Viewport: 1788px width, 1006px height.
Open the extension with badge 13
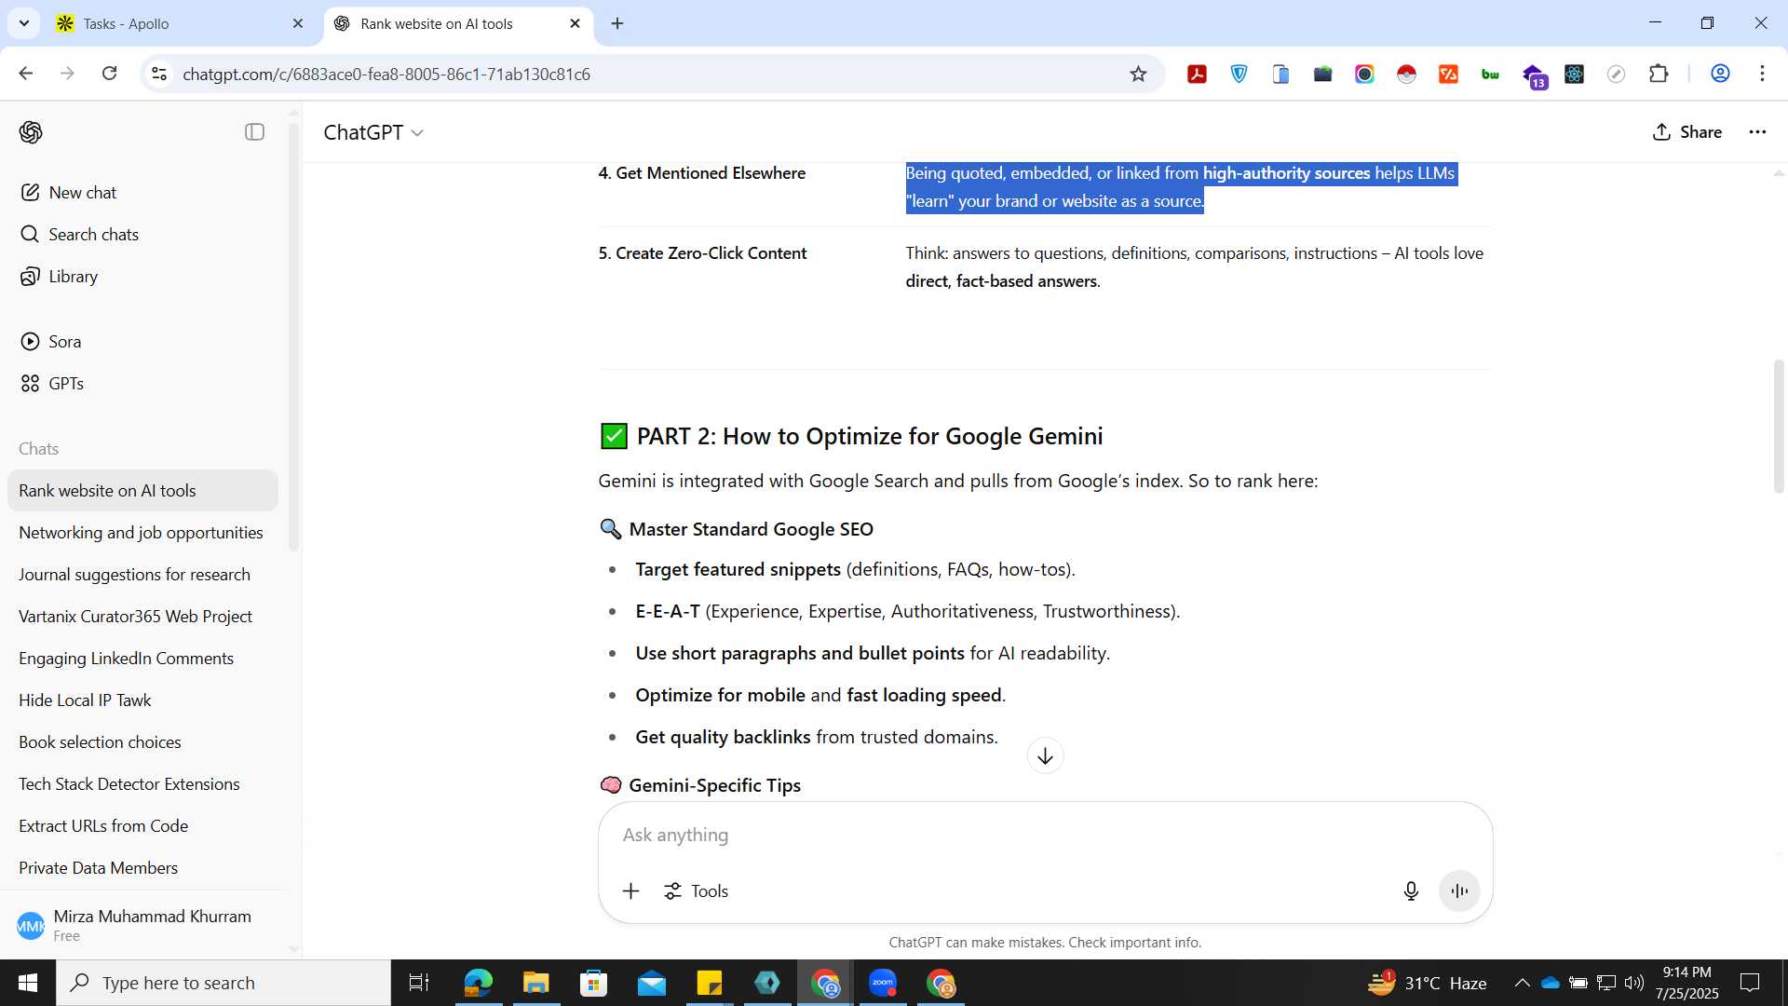coord(1534,76)
